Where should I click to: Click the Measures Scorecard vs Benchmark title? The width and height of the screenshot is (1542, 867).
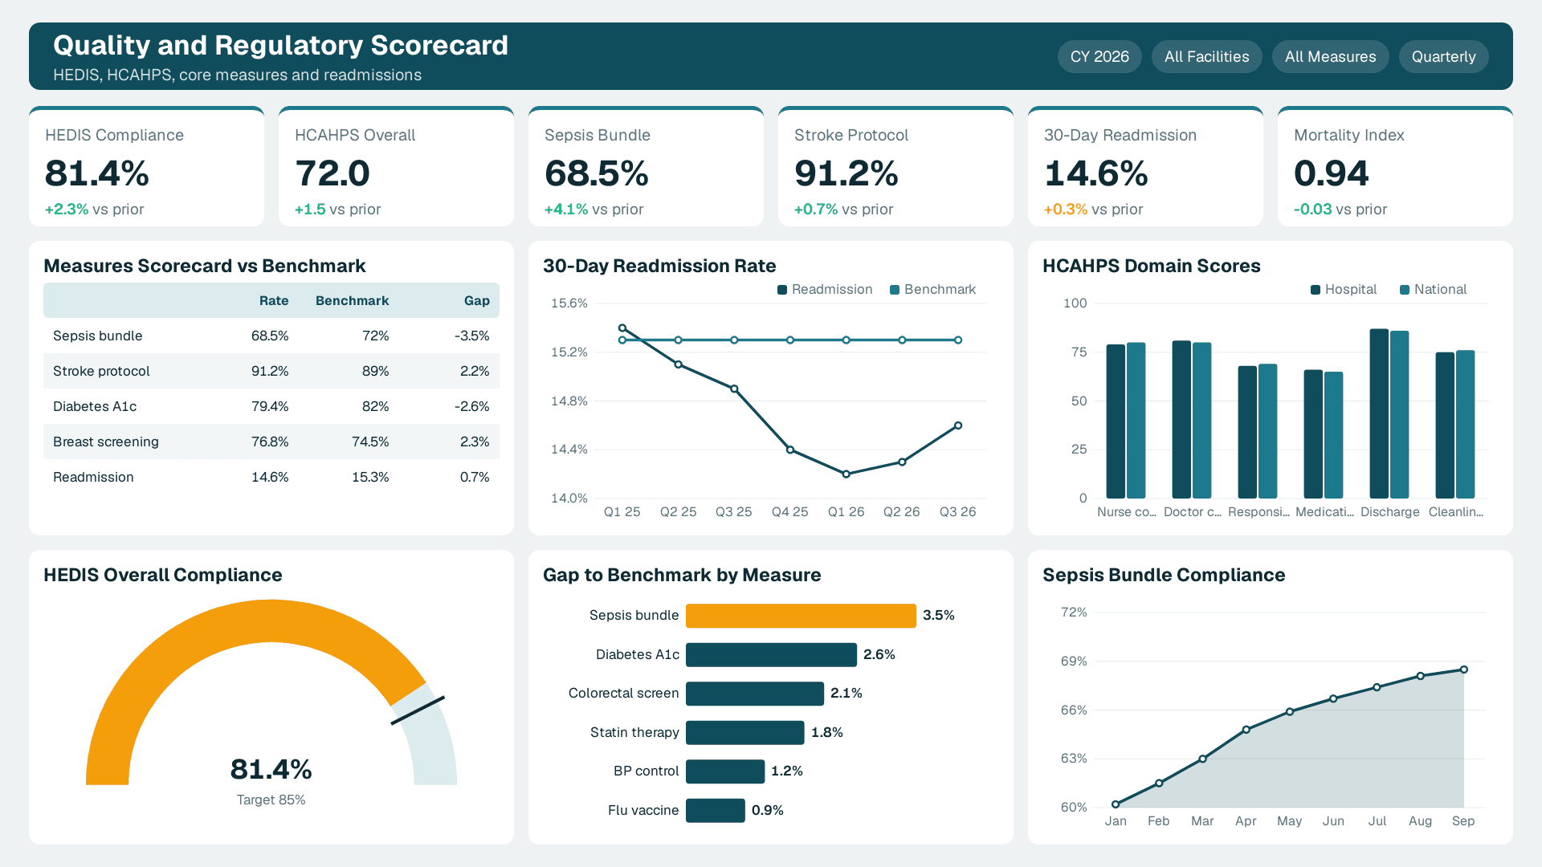pyautogui.click(x=205, y=266)
